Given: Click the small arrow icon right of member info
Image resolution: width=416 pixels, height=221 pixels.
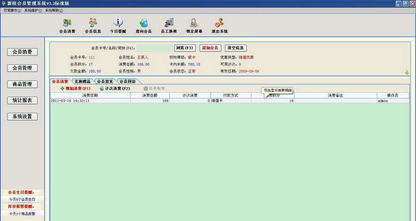Looking at the screenshot, I should coord(407,72).
